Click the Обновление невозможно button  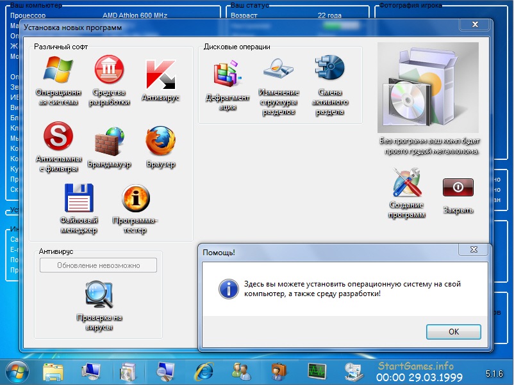(x=98, y=265)
